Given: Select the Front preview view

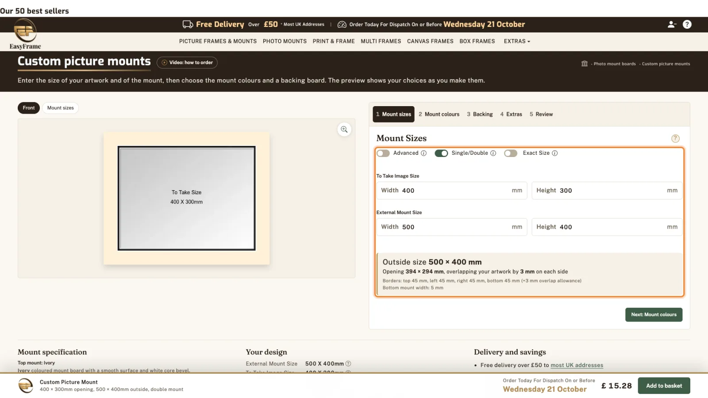Looking at the screenshot, I should coord(29,108).
